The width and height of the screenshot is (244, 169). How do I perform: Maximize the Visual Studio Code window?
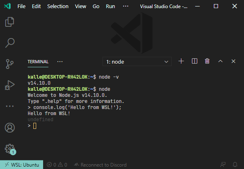(216, 6)
